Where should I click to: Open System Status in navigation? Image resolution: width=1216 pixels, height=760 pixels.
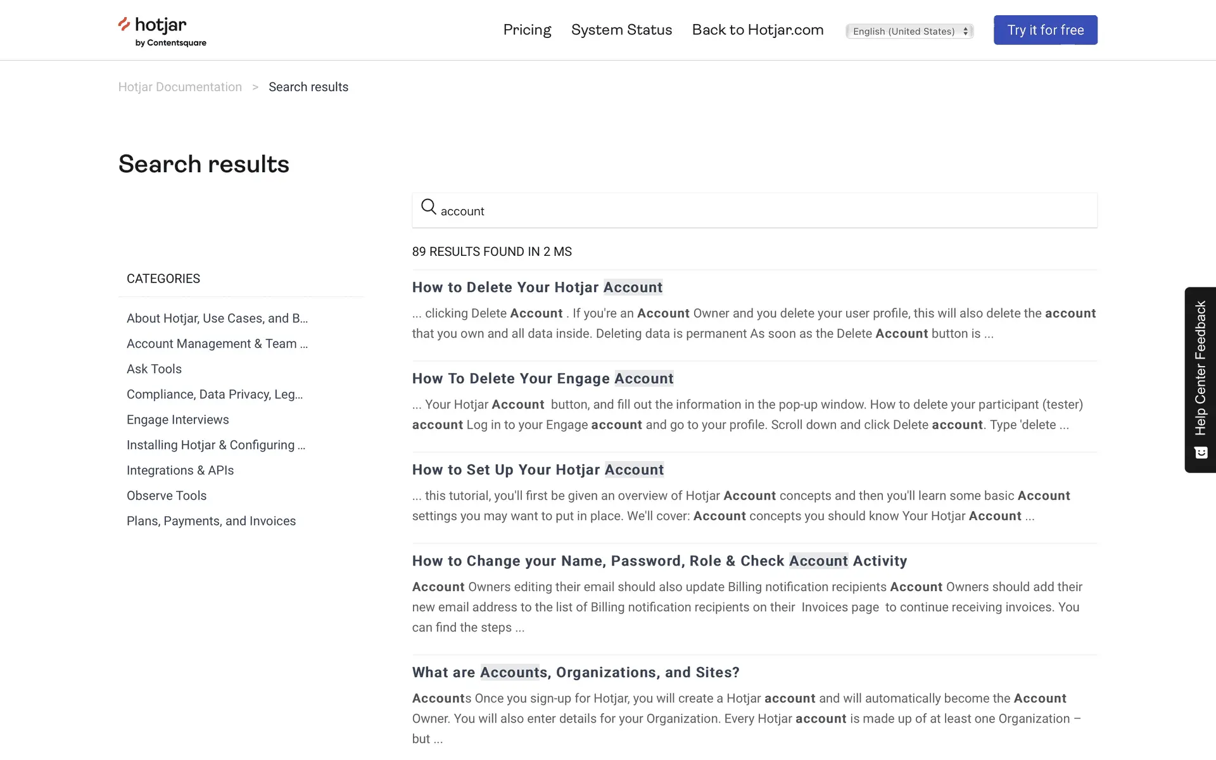click(x=621, y=30)
